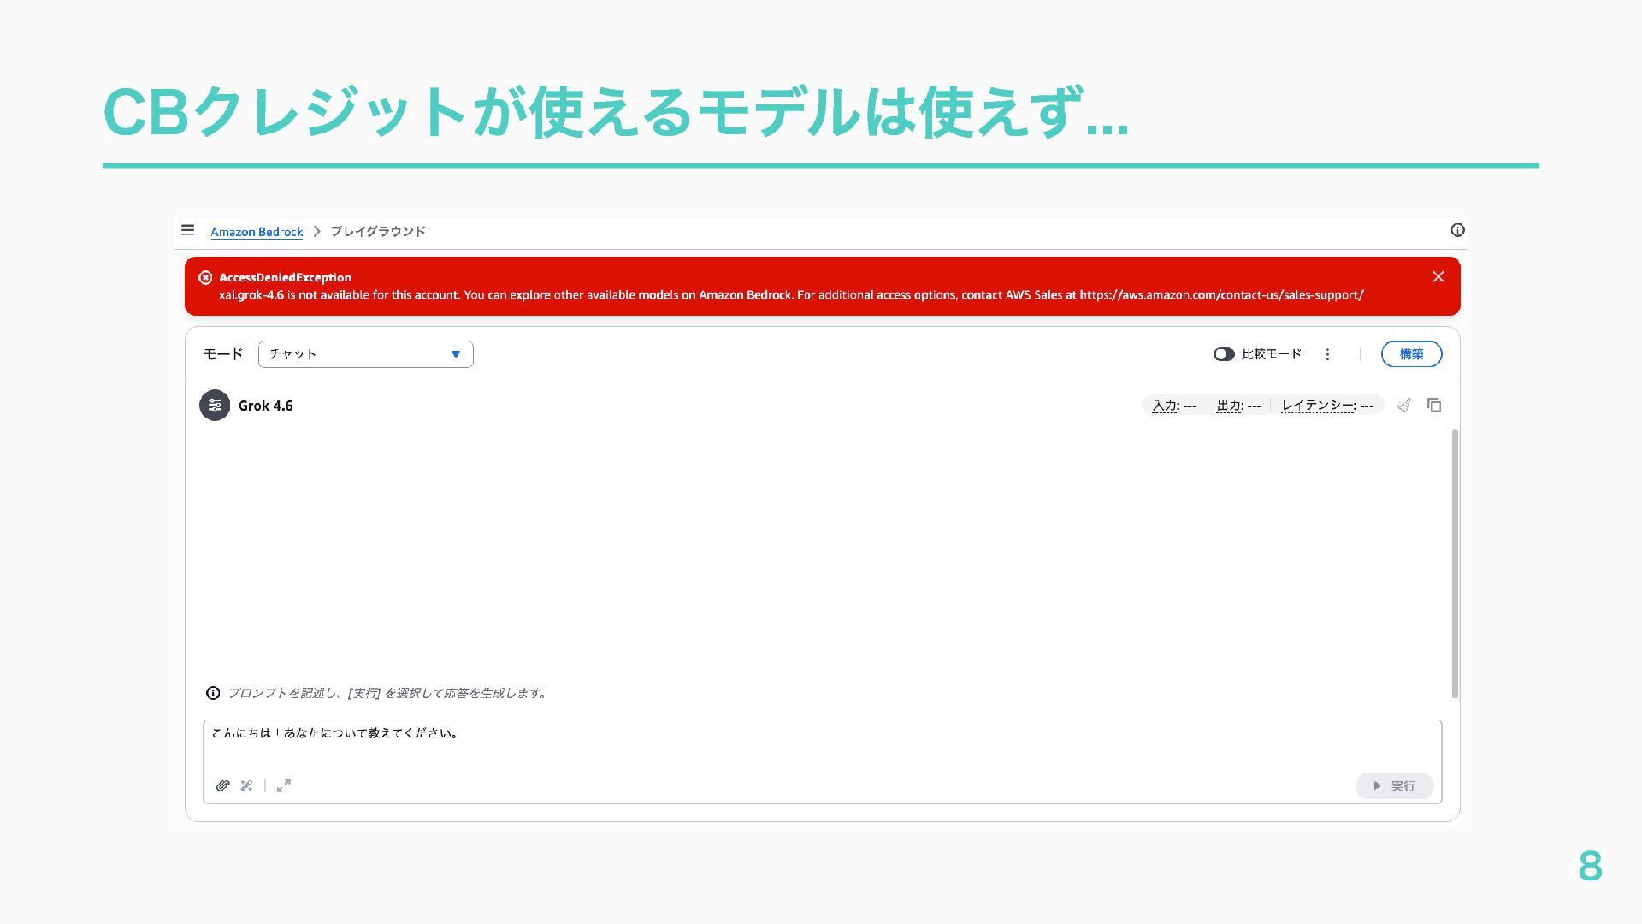Screen dimensions: 1642x924
Task: Click the error icon in the red banner
Action: 205,277
